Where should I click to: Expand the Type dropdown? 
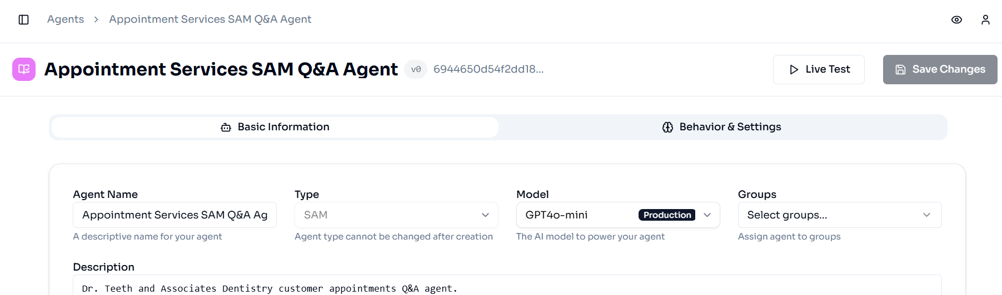[396, 215]
